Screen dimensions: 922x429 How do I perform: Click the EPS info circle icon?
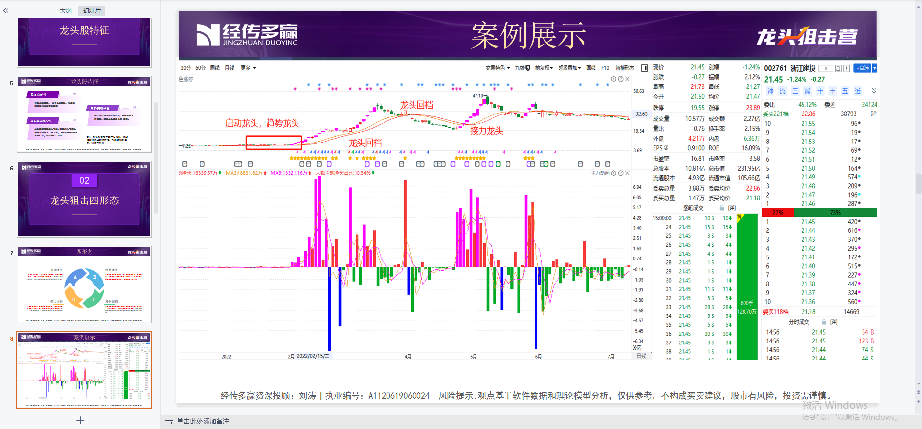tap(666, 148)
